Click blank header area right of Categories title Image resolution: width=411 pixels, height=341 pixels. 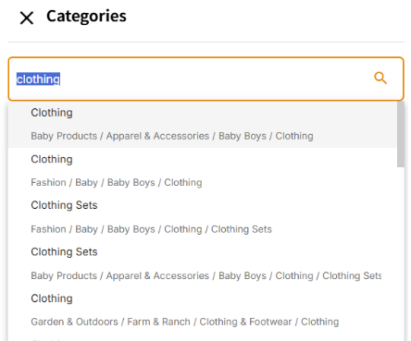click(x=266, y=18)
